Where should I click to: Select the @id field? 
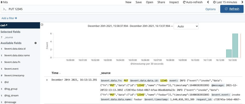click(6, 82)
